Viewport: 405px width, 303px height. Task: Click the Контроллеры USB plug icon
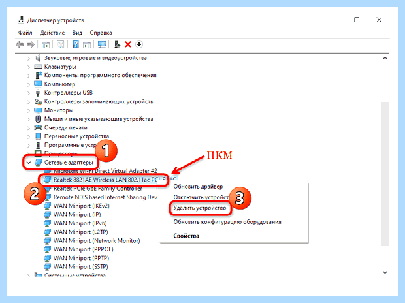pyautogui.click(x=38, y=93)
